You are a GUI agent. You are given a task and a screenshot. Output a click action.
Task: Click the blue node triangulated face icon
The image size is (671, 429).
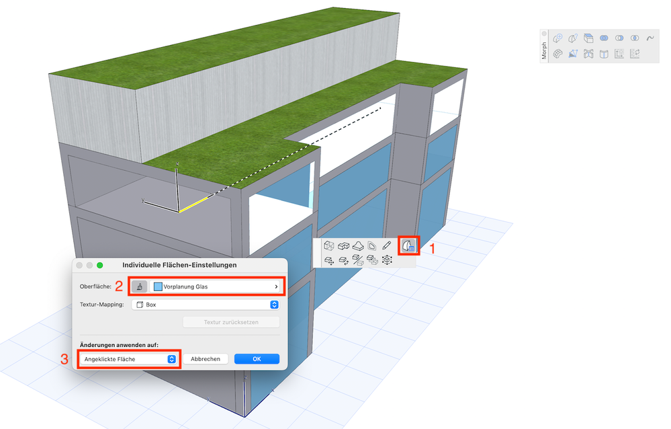[573, 54]
